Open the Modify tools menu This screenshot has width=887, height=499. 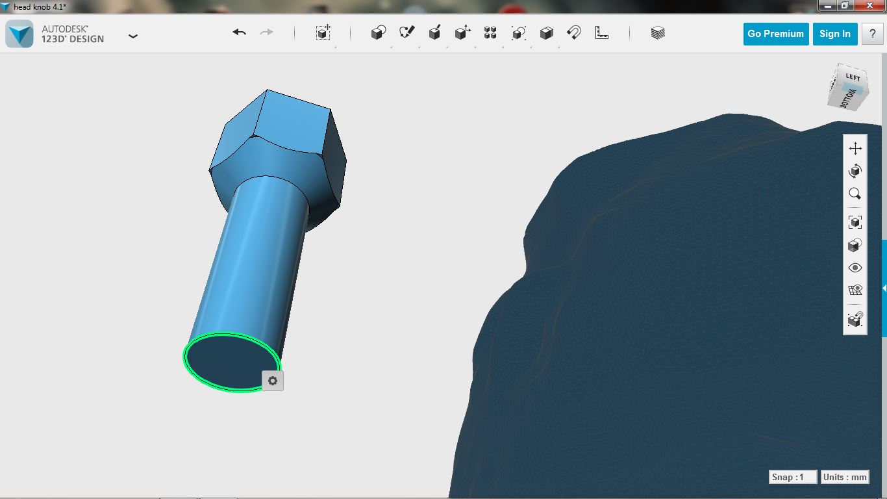point(462,33)
